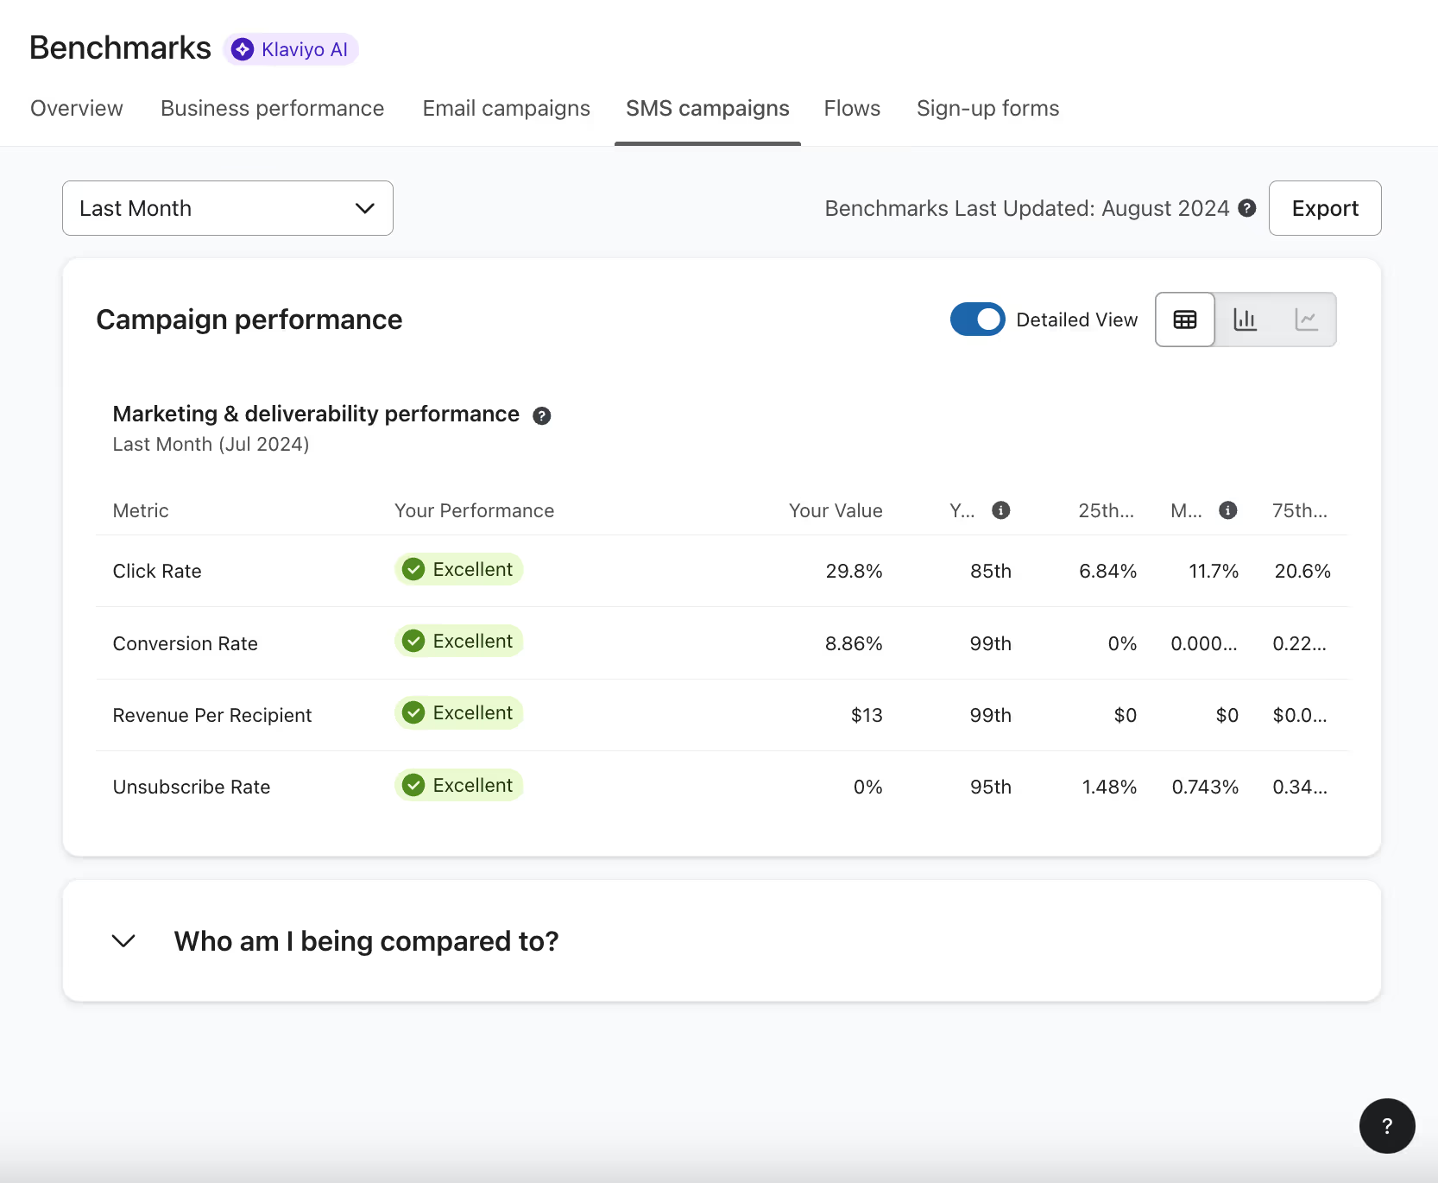Click the 29.8% Click Rate value
Viewport: 1438px width, 1183px height.
pyautogui.click(x=854, y=571)
